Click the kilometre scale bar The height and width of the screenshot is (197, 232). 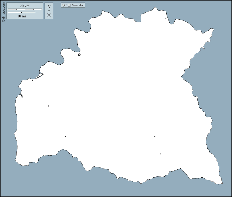coord(25,9)
